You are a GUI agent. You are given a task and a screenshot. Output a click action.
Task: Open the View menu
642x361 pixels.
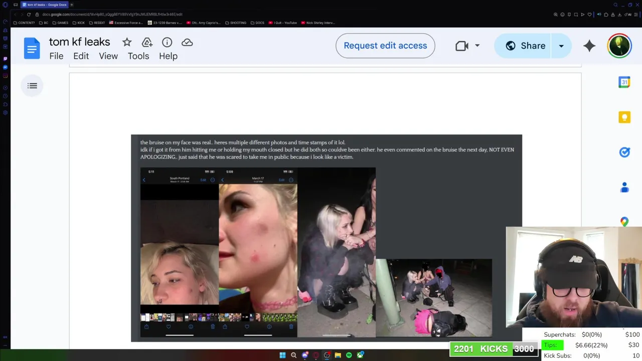108,56
